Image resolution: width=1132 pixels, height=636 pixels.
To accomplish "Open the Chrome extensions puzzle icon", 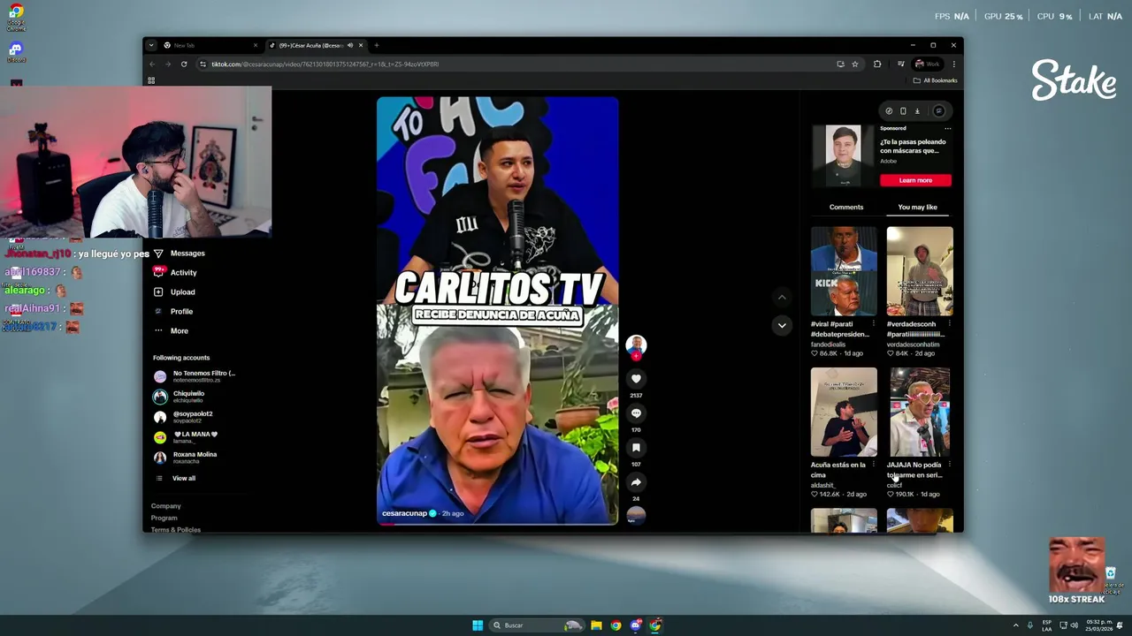I will click(877, 64).
